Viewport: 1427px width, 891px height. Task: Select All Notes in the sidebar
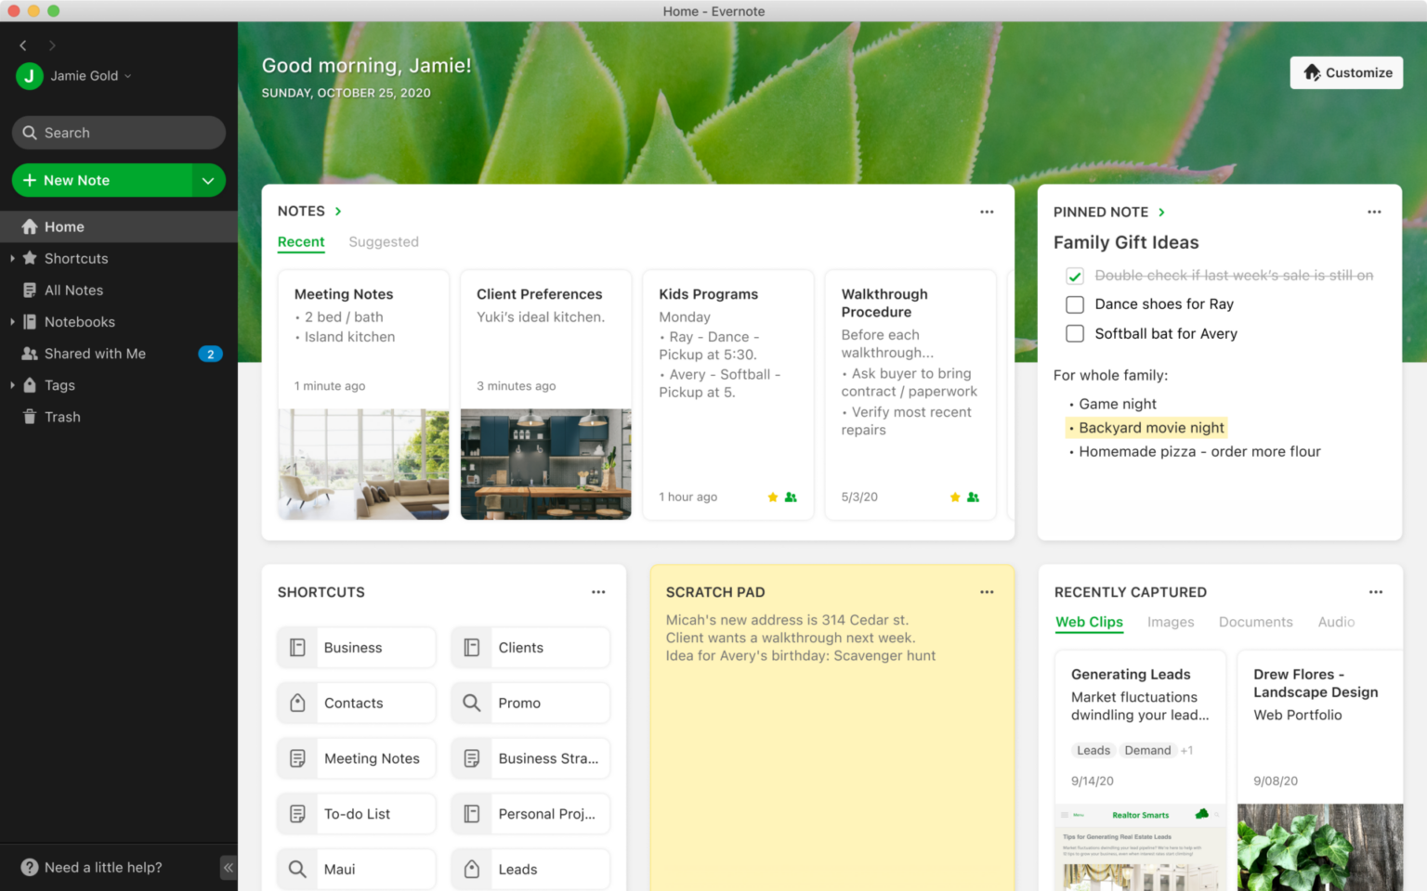coord(72,290)
